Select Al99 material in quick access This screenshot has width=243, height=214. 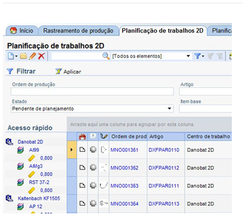(x=34, y=150)
